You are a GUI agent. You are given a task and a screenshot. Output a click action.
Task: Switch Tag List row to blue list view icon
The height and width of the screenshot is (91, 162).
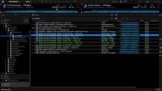pos(116,15)
